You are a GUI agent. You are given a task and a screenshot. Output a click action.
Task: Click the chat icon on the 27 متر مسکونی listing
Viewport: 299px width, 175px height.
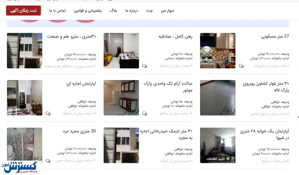[241, 66]
